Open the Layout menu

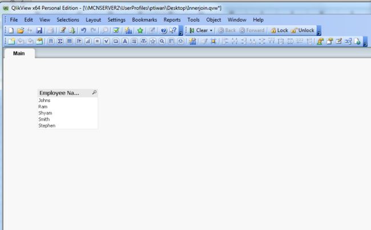pyautogui.click(x=93, y=20)
